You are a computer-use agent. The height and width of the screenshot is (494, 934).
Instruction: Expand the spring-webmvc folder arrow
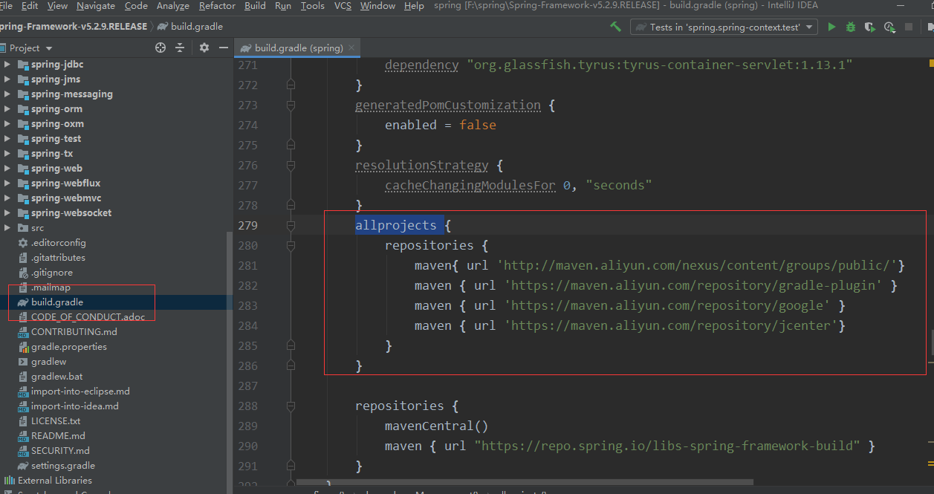coord(8,198)
